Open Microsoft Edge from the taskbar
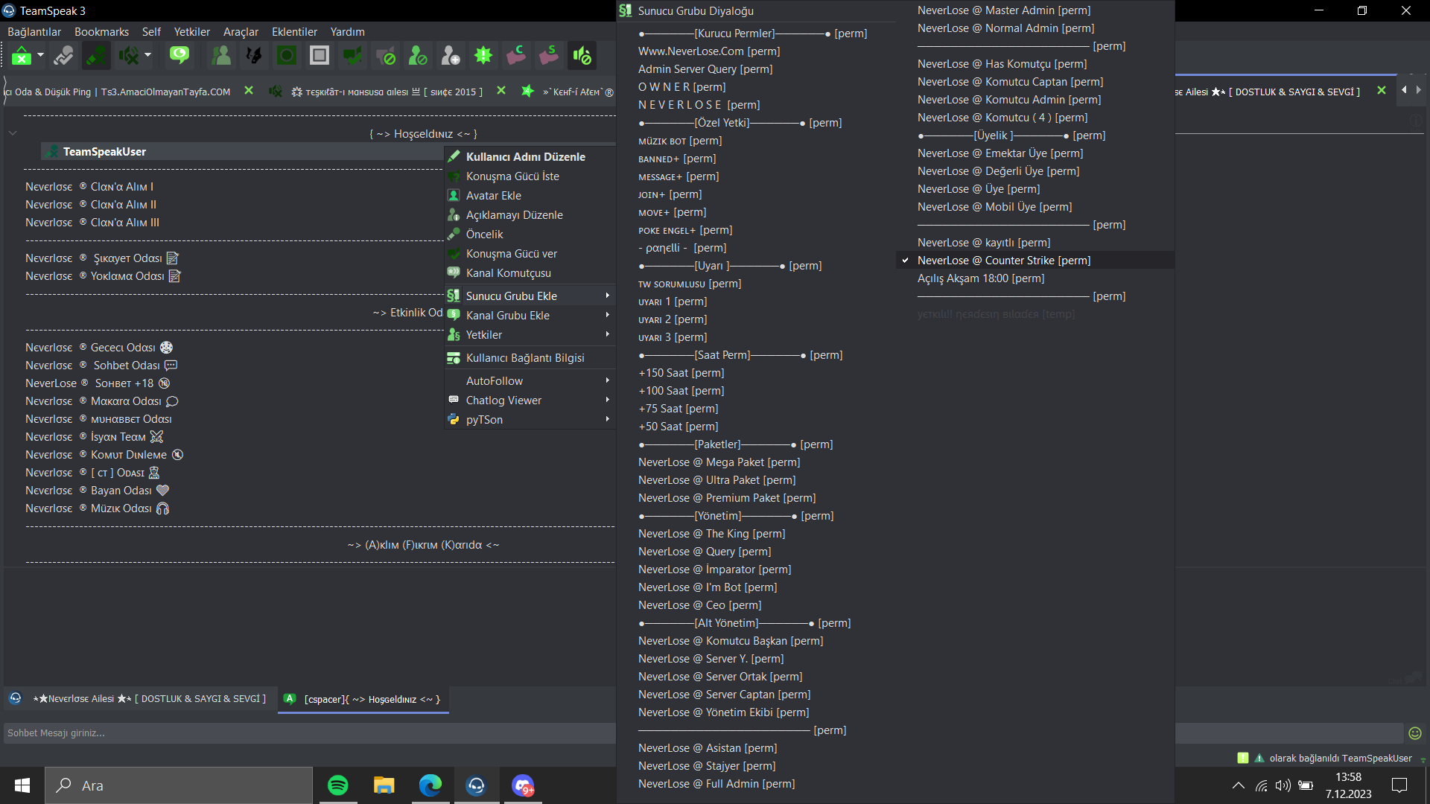This screenshot has width=1430, height=804. (430, 785)
